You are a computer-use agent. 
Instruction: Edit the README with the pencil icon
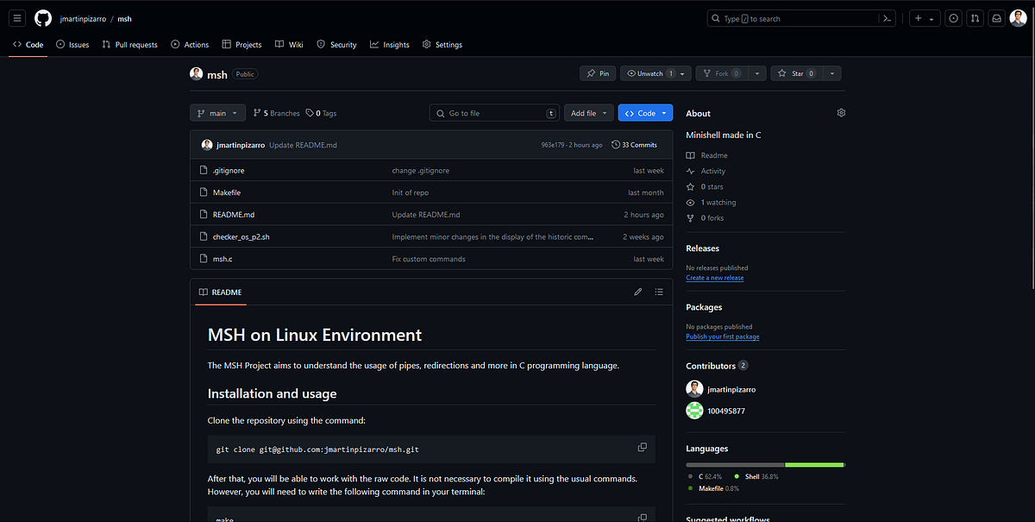point(637,292)
